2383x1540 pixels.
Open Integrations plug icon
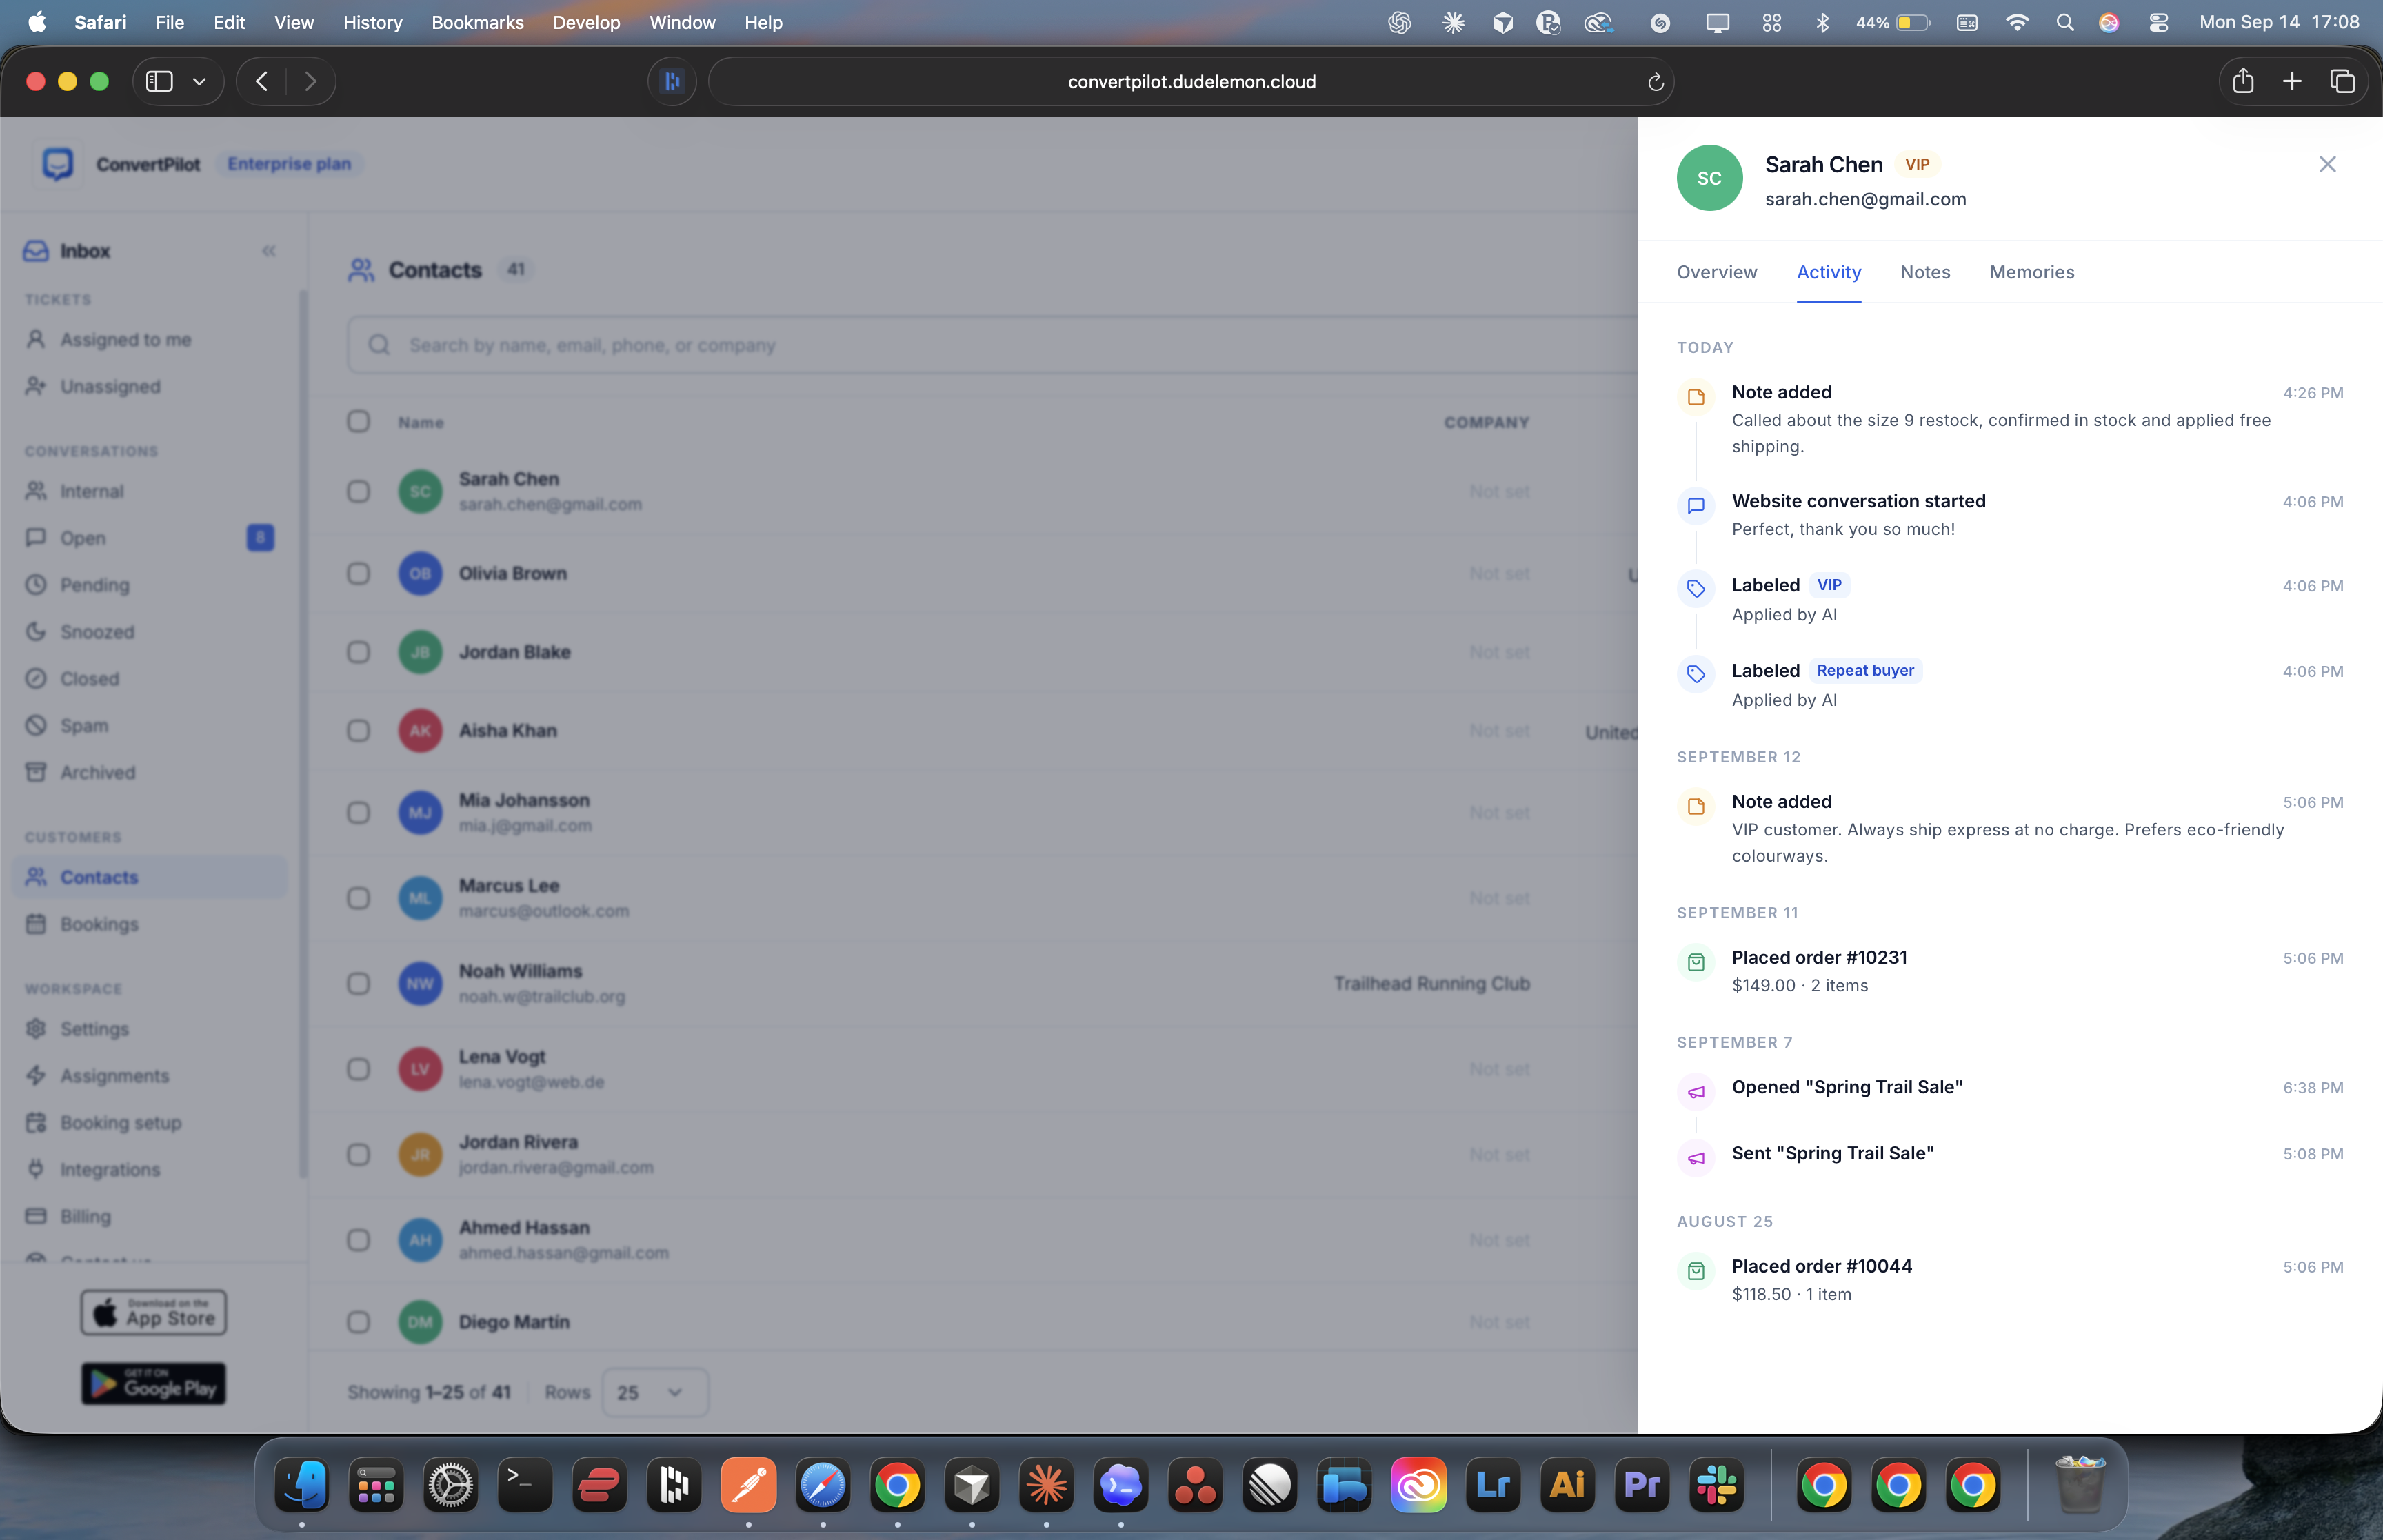tap(36, 1169)
